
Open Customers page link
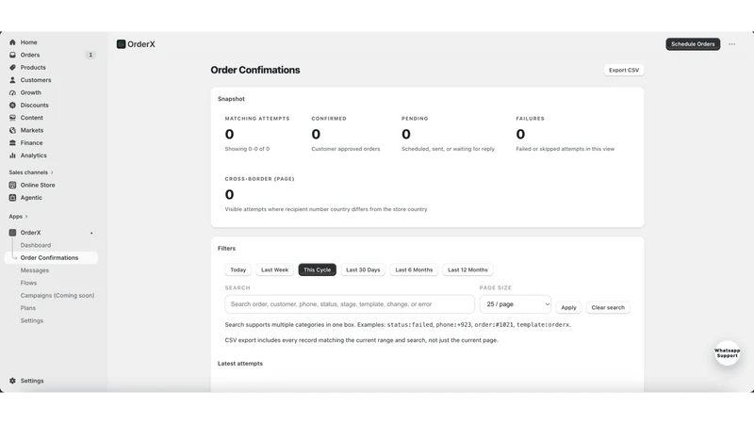click(x=36, y=80)
